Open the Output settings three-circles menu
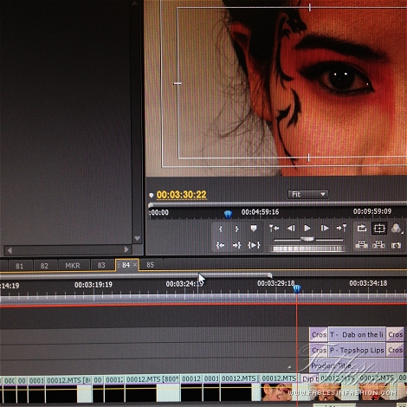407x407 pixels. [397, 228]
